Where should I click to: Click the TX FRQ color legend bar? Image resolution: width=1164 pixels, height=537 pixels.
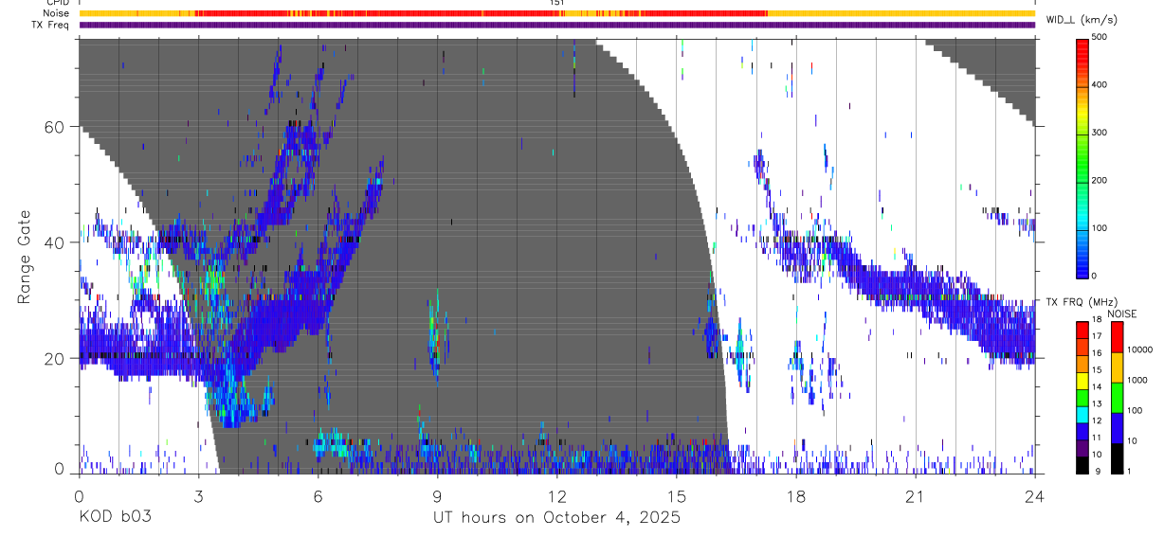(1082, 398)
